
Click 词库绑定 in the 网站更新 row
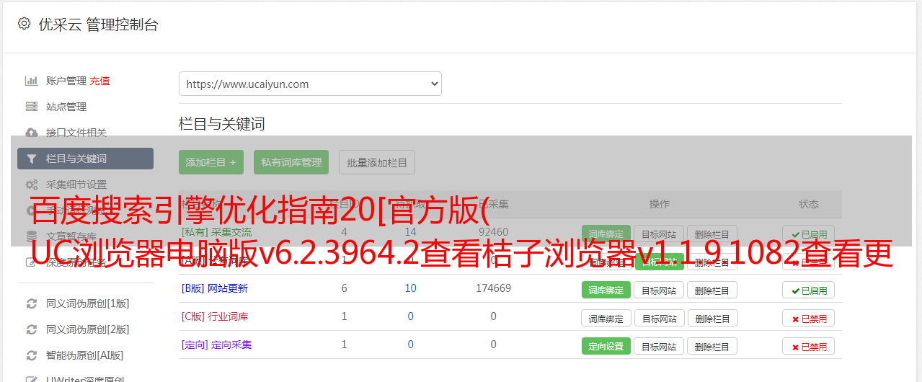(606, 290)
